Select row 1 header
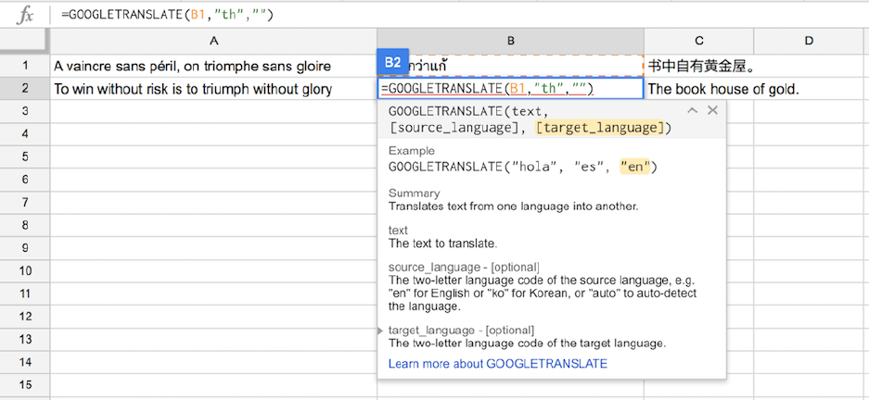 25,66
